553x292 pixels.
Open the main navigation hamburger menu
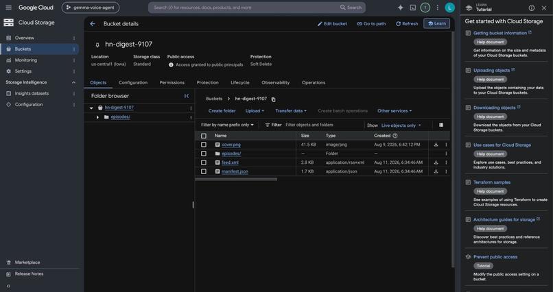8,8
